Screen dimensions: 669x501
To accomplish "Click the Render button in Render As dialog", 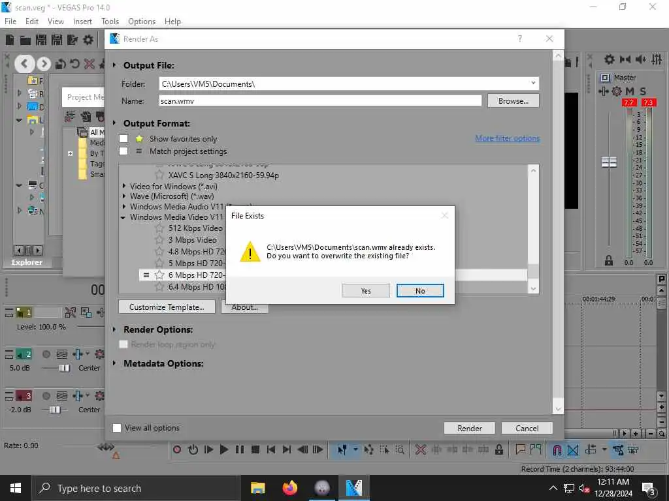I will [469, 428].
